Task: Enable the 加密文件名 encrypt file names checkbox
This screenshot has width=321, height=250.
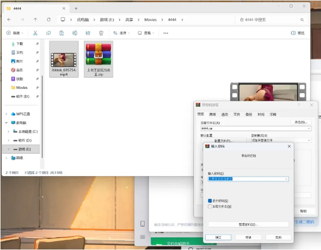Action: [x=210, y=206]
